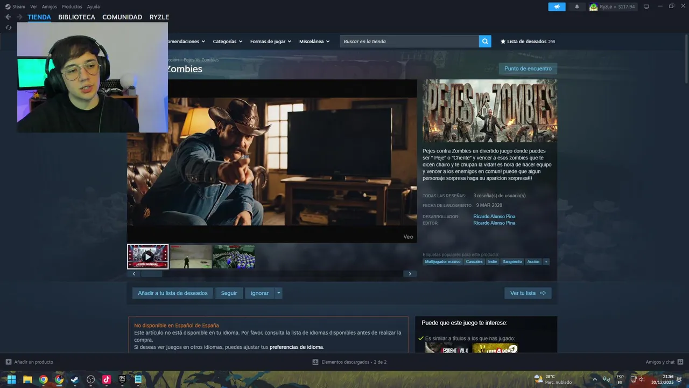Open the Productos menu
The image size is (689, 388).
pyautogui.click(x=72, y=6)
